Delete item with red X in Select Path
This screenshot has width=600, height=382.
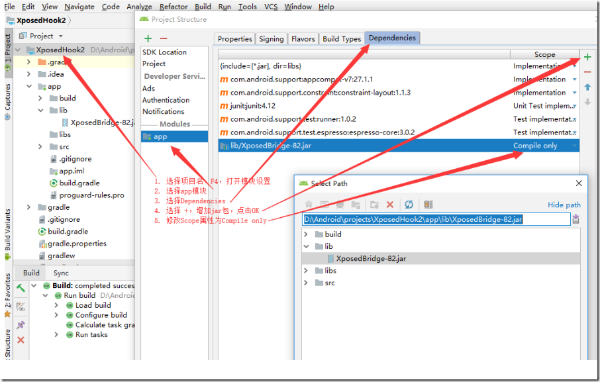coord(390,205)
